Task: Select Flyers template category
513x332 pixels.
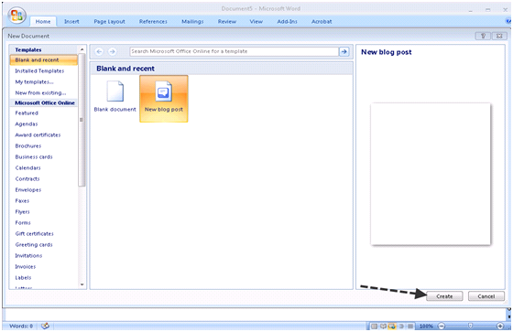Action: [22, 212]
